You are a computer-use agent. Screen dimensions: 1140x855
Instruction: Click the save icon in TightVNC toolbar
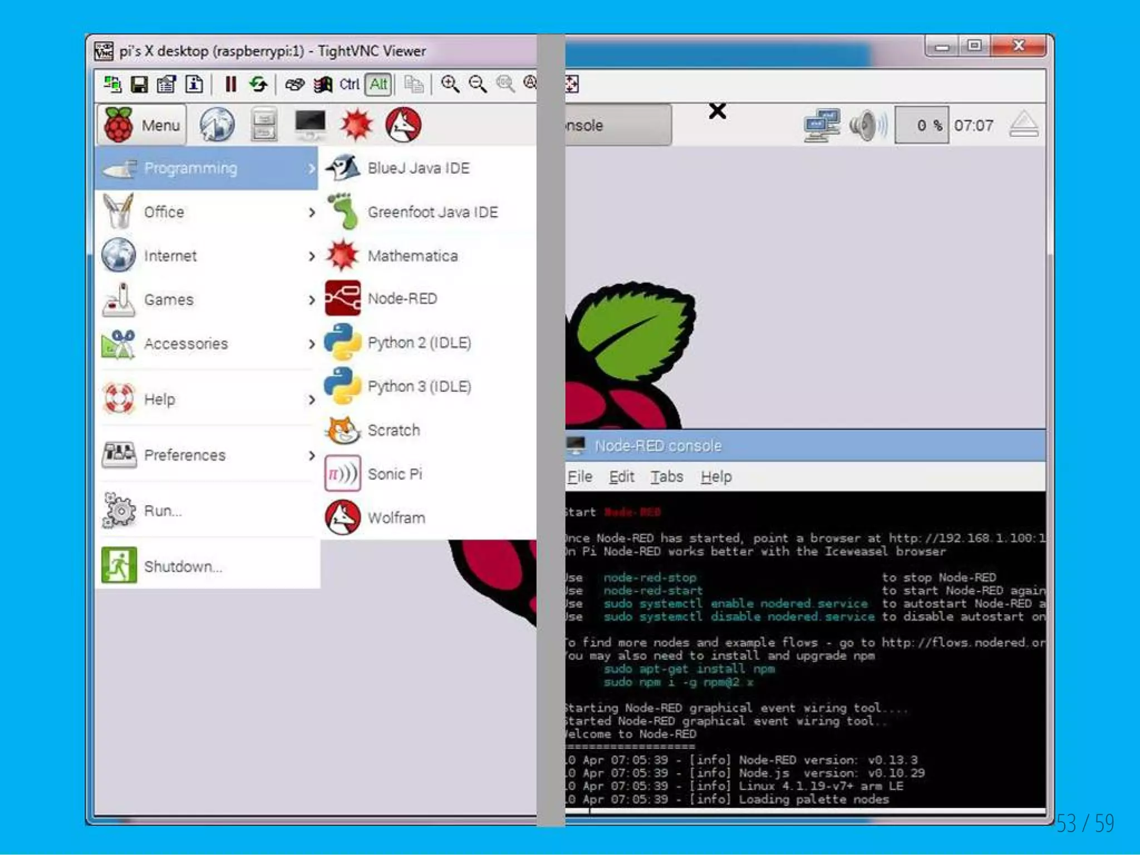[139, 85]
